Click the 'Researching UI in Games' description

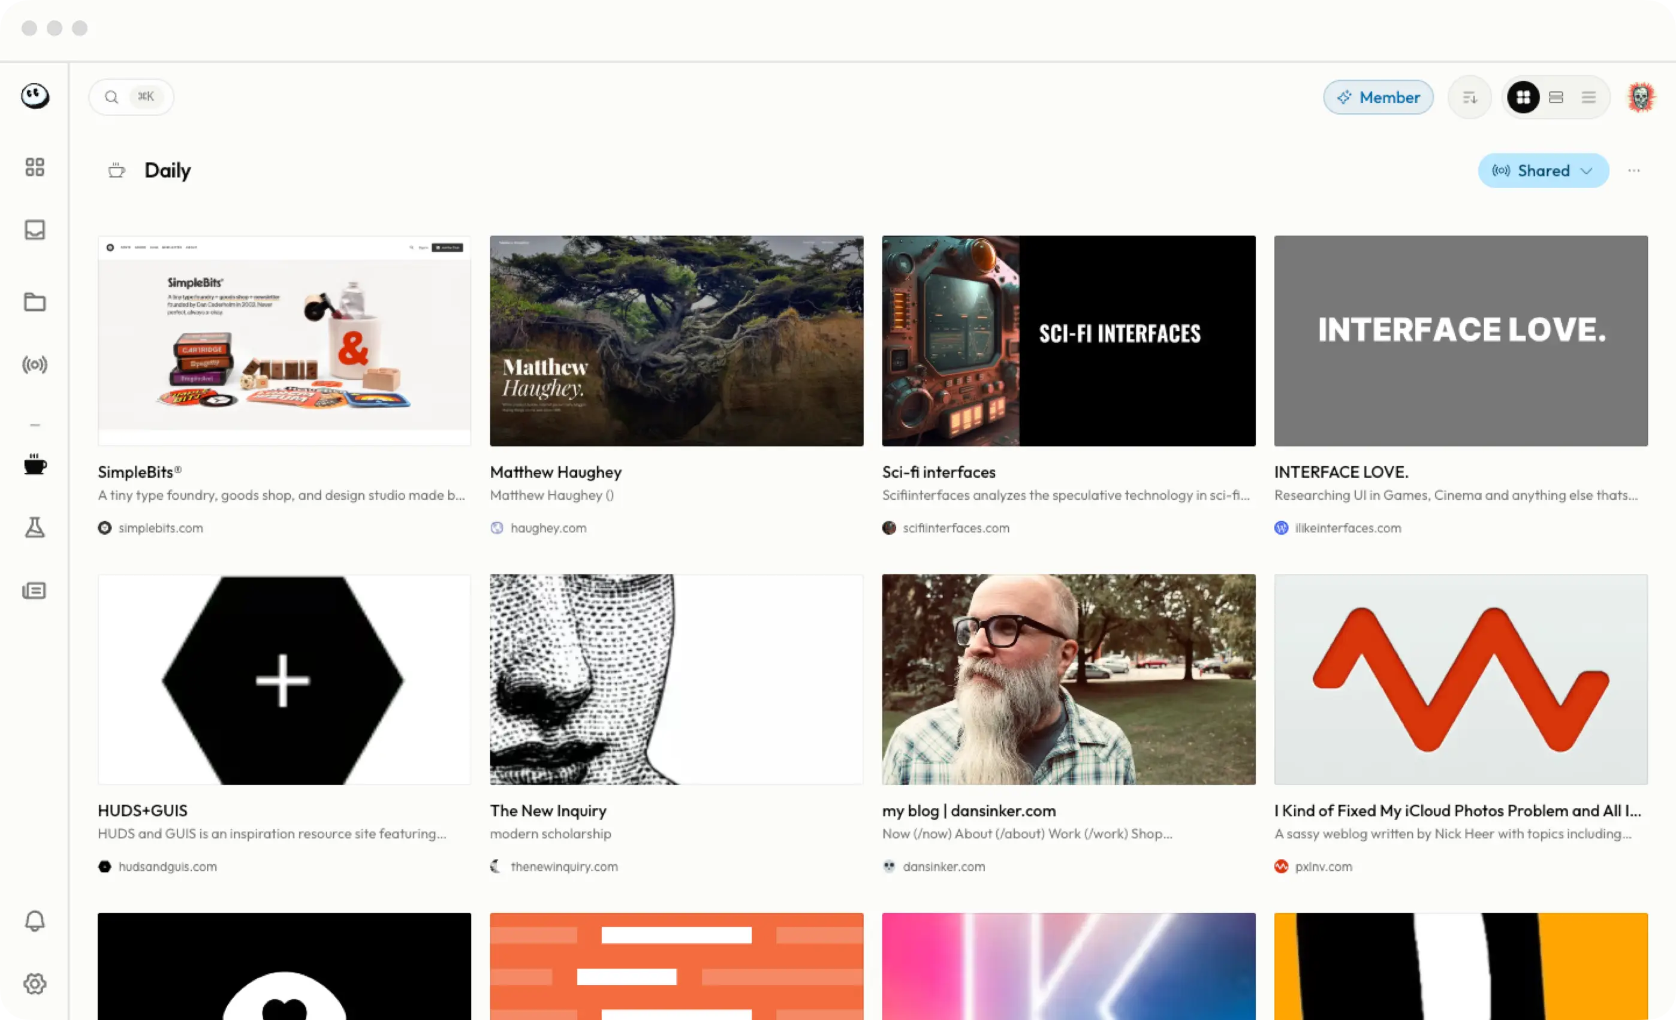pos(1455,495)
